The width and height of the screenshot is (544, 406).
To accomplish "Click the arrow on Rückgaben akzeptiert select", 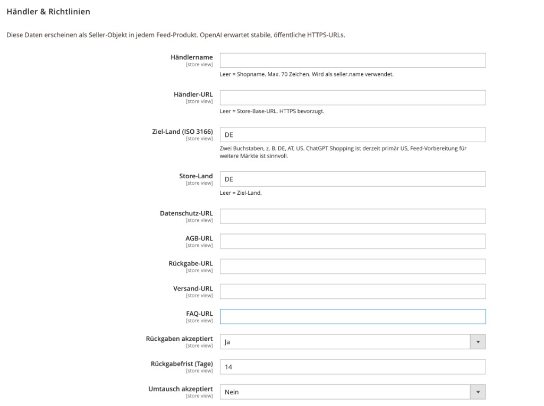I will [478, 342].
